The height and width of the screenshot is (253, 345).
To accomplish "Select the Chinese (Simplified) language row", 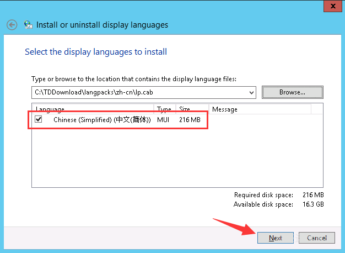I will tap(102, 119).
